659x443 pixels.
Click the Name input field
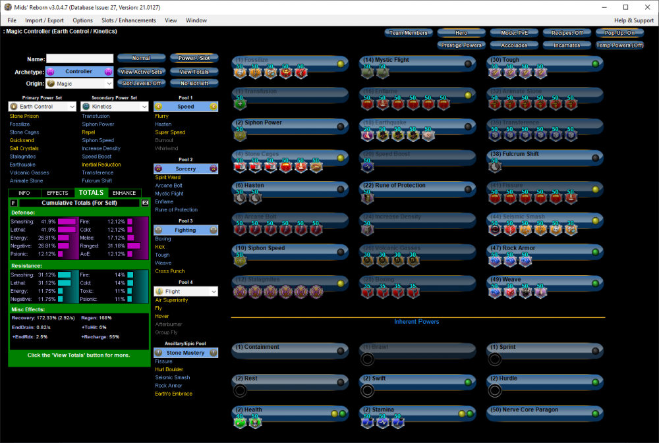click(x=80, y=59)
